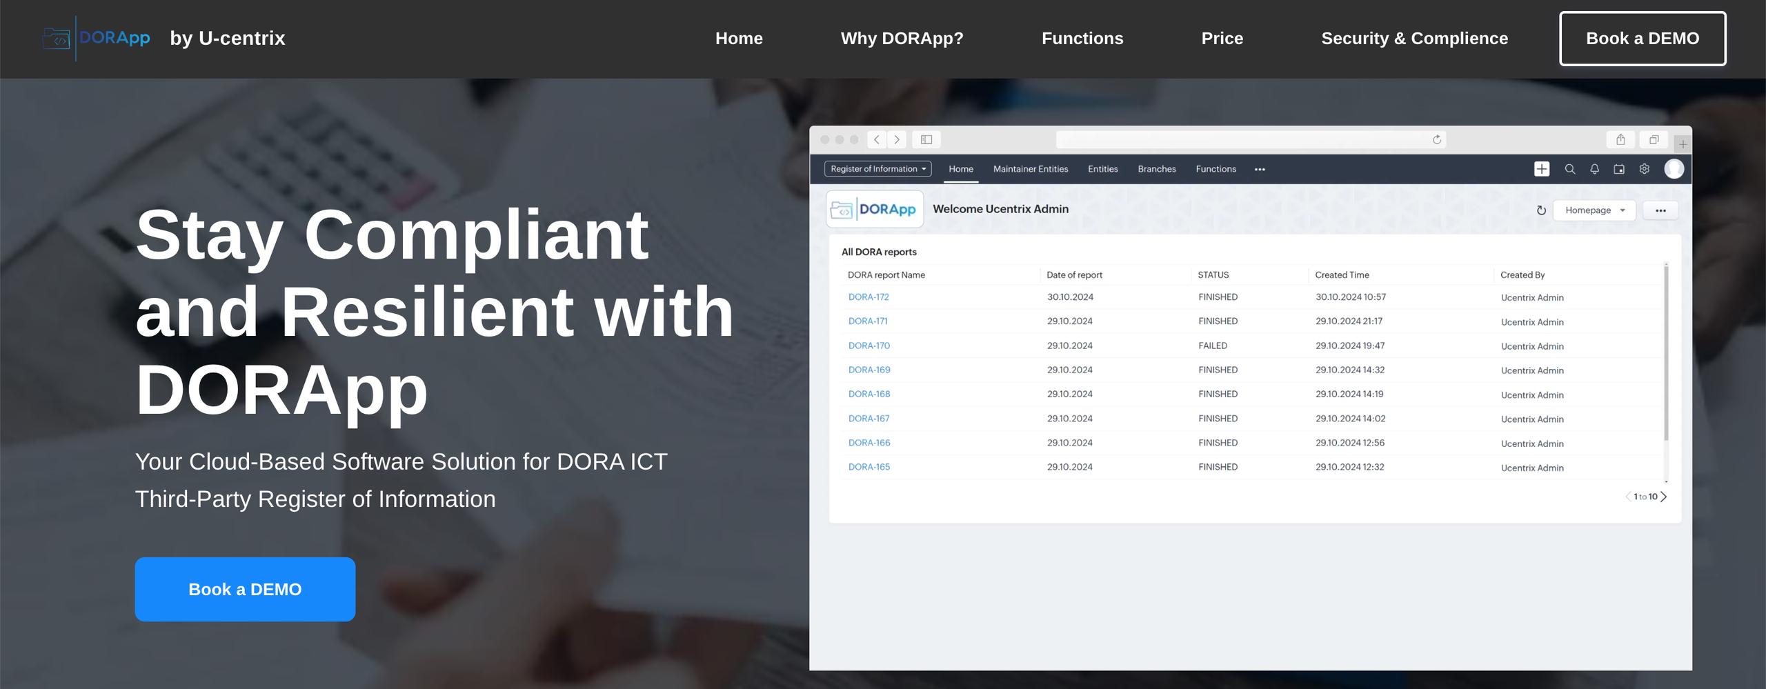Image resolution: width=1766 pixels, height=689 pixels.
Task: Open the DORA-170 report link
Action: [x=869, y=346]
